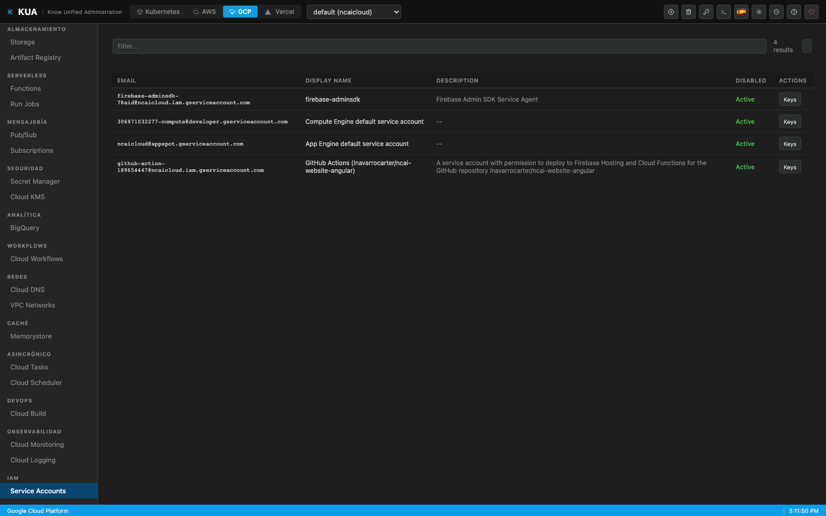Viewport: 826px width, 516px height.
Task: Click the ACTIONS column header
Action: tap(793, 80)
